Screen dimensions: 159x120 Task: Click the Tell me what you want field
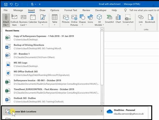tap(144, 10)
